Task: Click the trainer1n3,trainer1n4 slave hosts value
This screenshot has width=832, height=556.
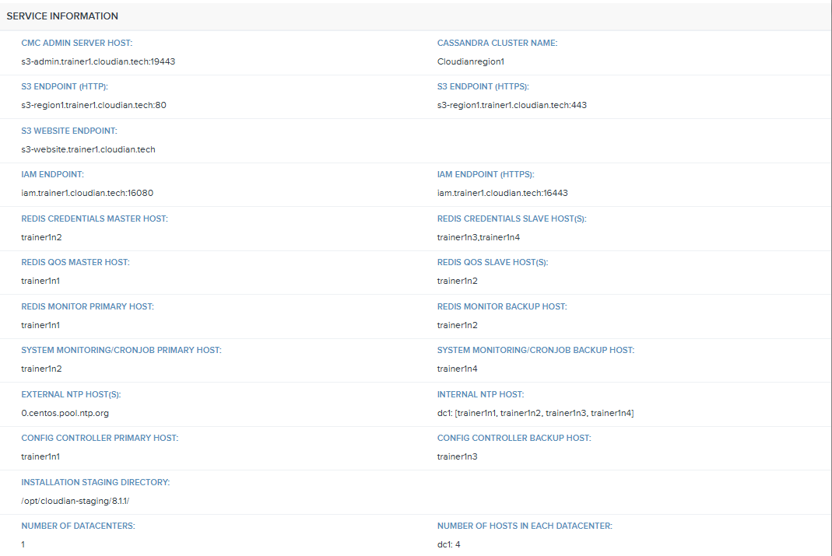Action: point(479,237)
